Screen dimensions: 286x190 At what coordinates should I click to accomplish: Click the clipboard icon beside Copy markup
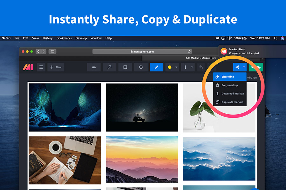pos(217,85)
